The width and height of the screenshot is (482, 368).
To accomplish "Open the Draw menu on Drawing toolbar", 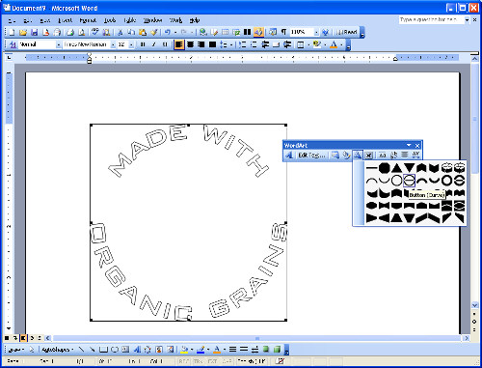I will coord(16,350).
